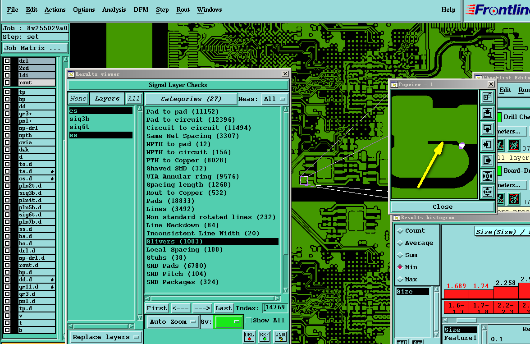The height and width of the screenshot is (344, 530).
Task: Select the Max radio option
Action: coord(400,280)
